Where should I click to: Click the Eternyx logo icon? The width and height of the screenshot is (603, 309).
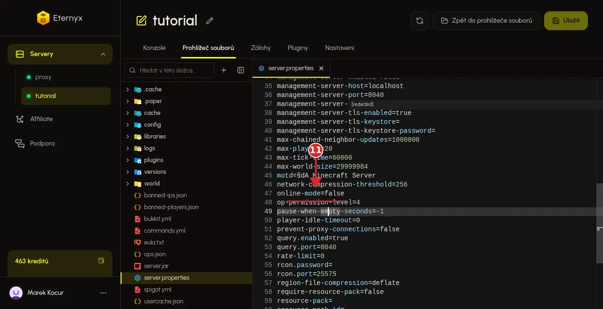43,18
